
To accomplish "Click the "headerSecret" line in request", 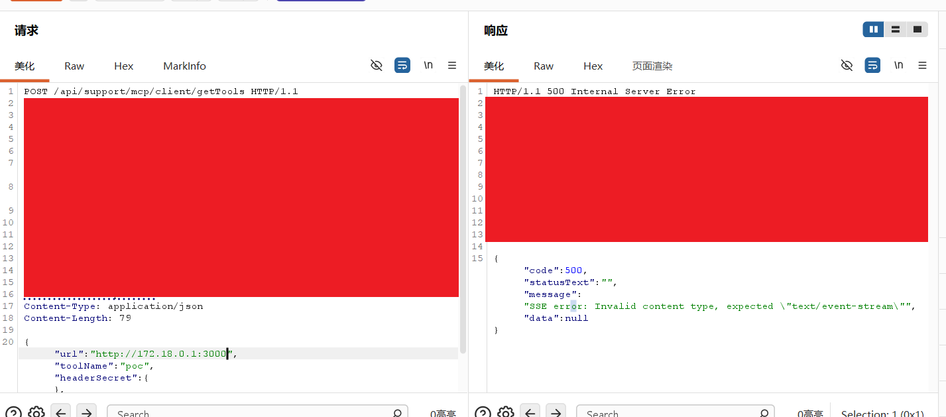I will [102, 378].
